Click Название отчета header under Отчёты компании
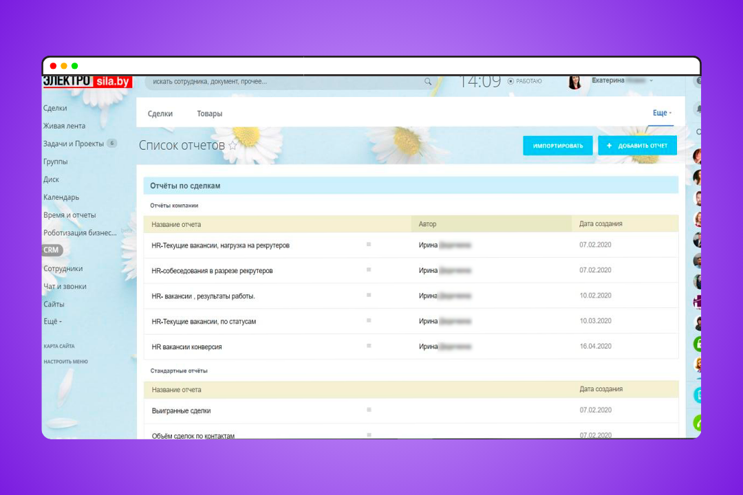Viewport: 743px width, 495px height. [x=176, y=225]
